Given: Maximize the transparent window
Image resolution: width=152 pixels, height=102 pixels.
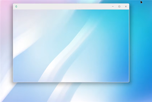Looking at the screenshot, I should click(119, 6).
